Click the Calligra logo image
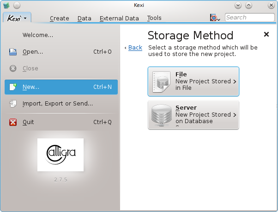This screenshot has width=278, height=212. coord(60,155)
